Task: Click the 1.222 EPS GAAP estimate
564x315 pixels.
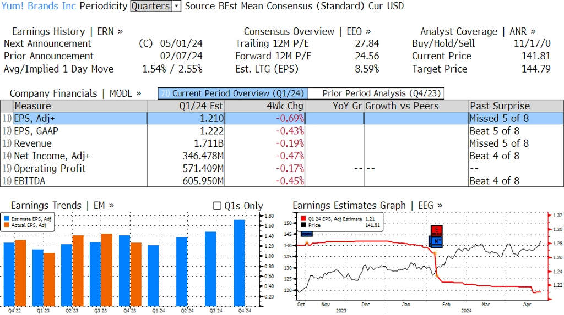Action: pos(211,131)
